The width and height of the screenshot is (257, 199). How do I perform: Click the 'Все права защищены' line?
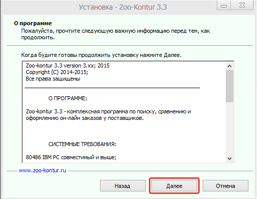(53, 79)
